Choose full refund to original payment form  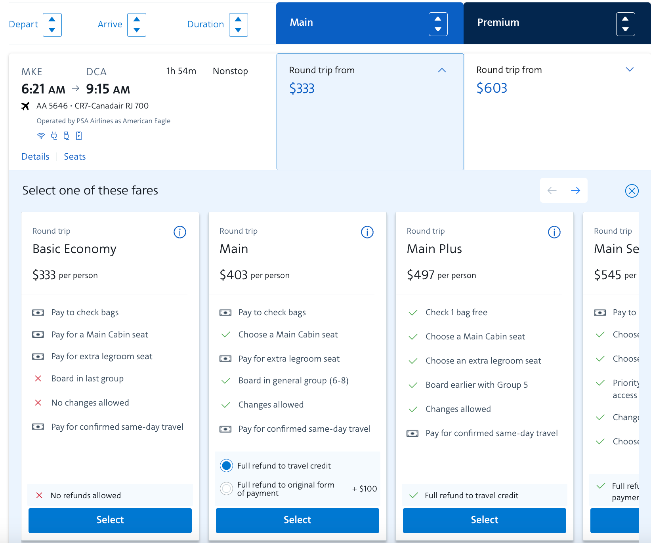[x=226, y=488]
